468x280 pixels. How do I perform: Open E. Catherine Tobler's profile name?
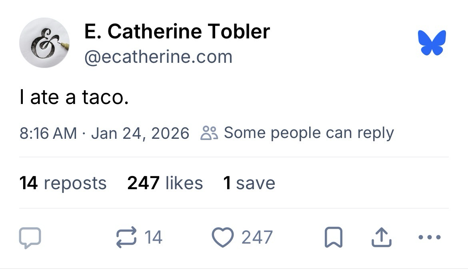pyautogui.click(x=177, y=31)
